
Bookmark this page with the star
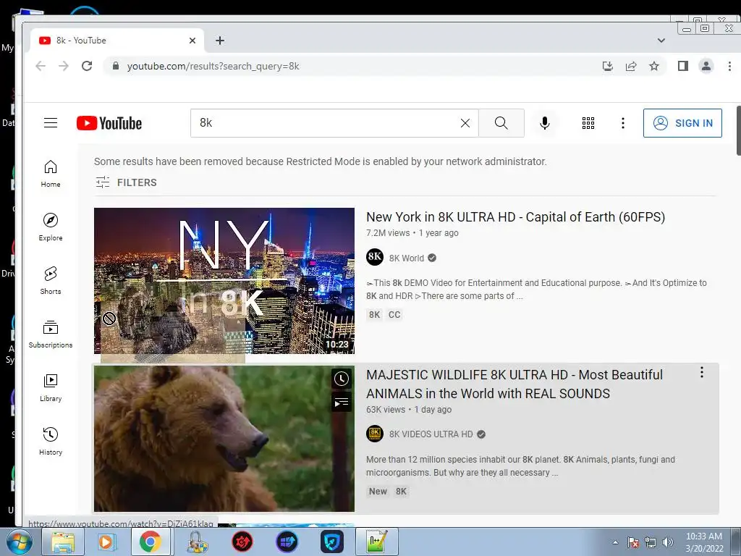(654, 66)
